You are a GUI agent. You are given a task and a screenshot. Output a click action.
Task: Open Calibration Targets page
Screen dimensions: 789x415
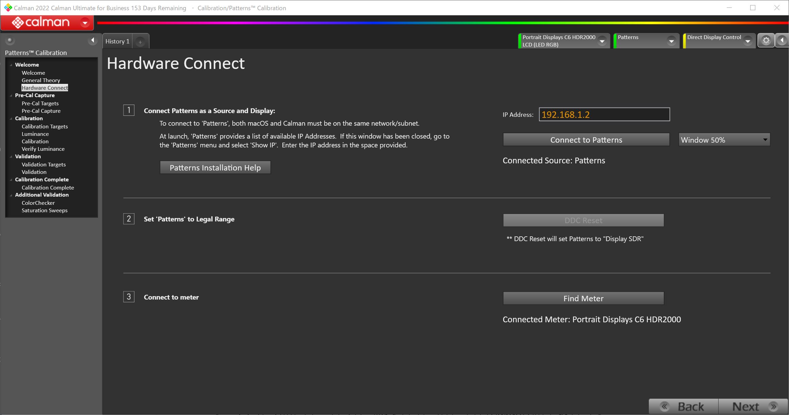click(x=45, y=126)
